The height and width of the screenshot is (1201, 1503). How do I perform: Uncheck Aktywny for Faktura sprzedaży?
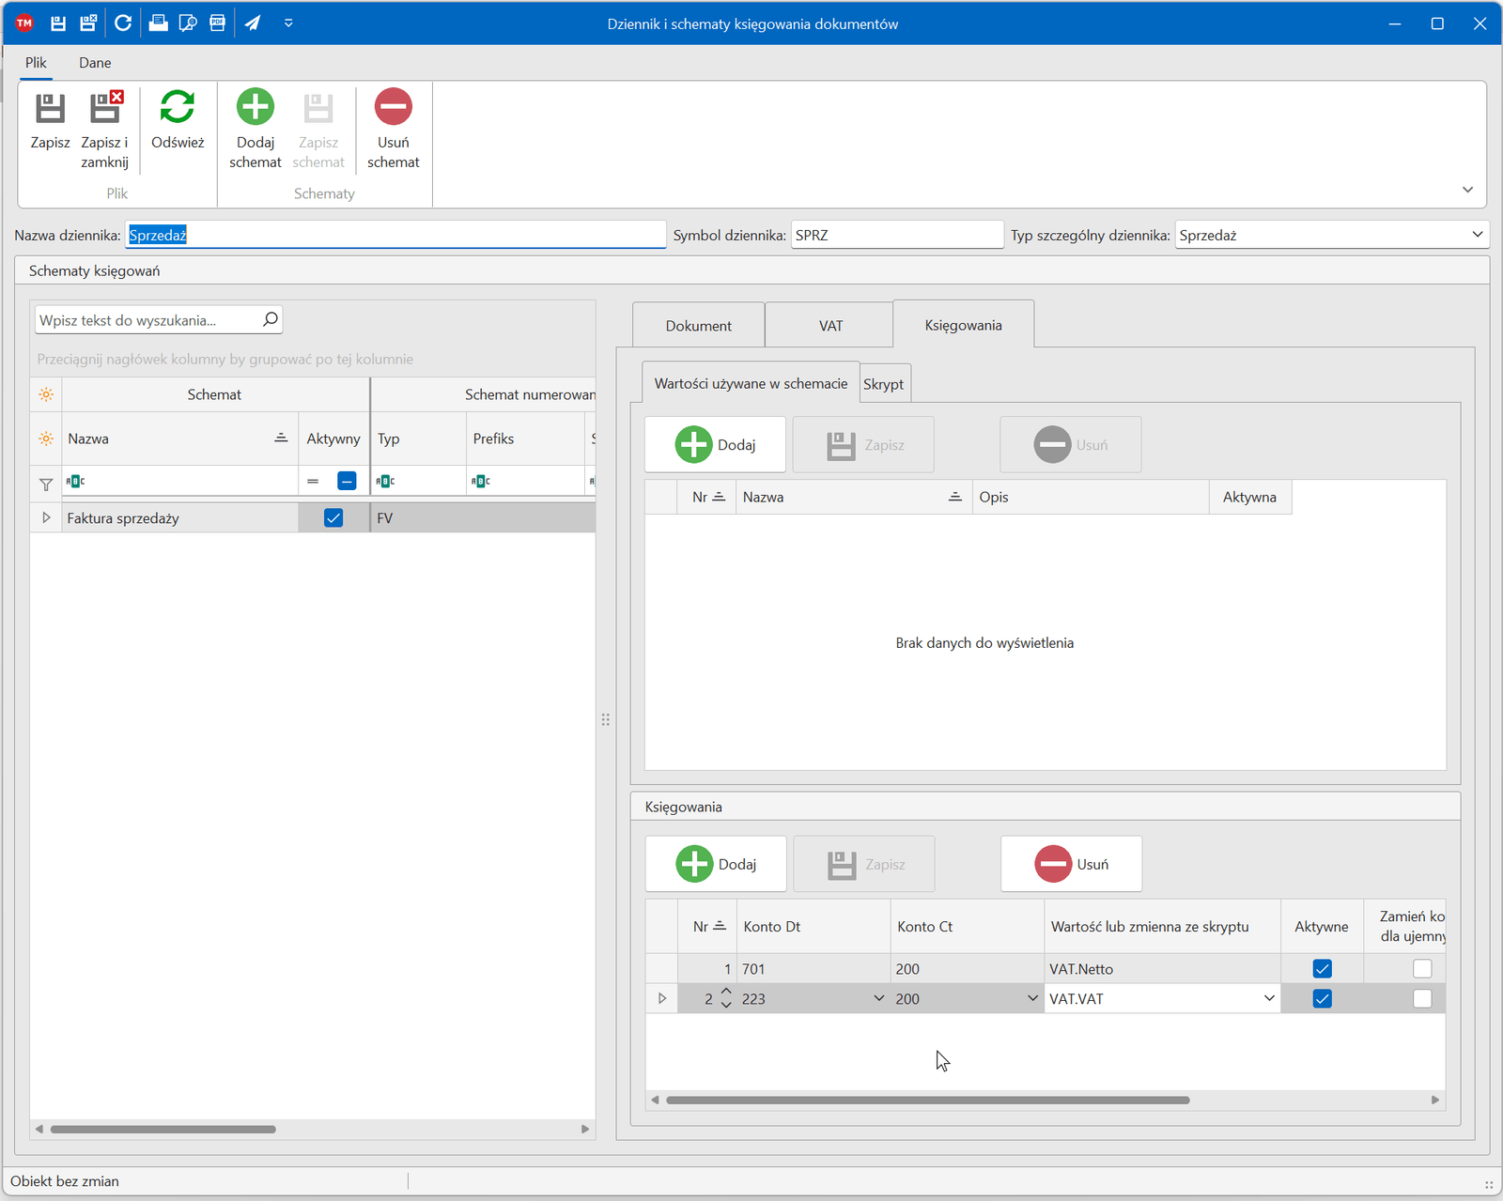pos(333,518)
